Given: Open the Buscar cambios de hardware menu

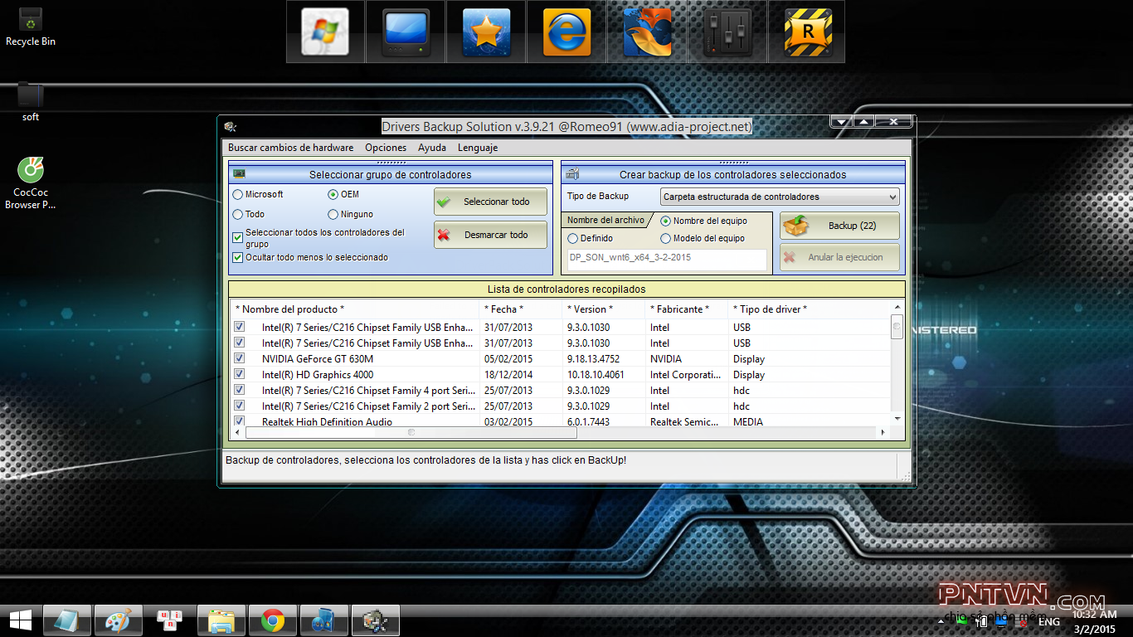Looking at the screenshot, I should click(x=291, y=148).
